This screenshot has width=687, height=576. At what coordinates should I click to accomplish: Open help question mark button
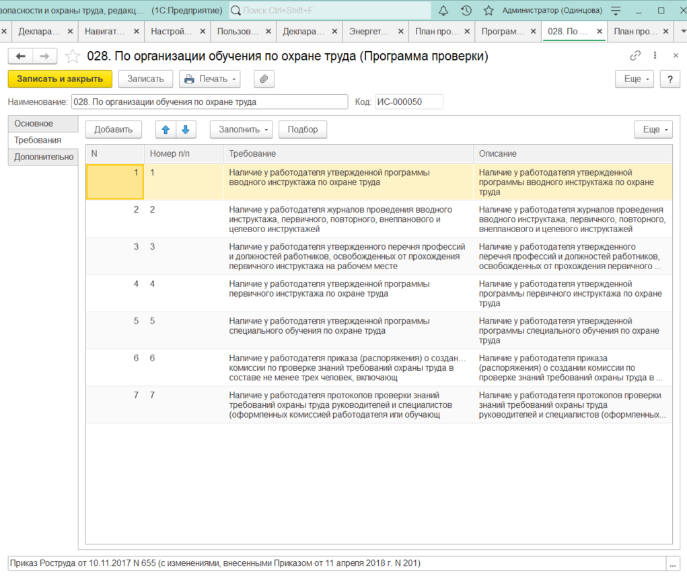[x=670, y=79]
